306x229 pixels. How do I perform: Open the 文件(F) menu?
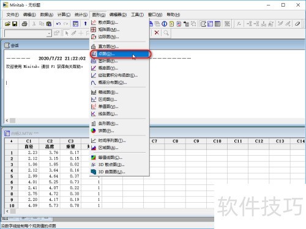pos(13,15)
